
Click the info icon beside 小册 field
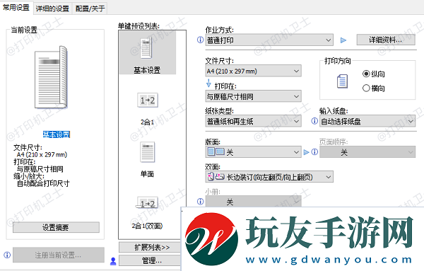pos(201,202)
